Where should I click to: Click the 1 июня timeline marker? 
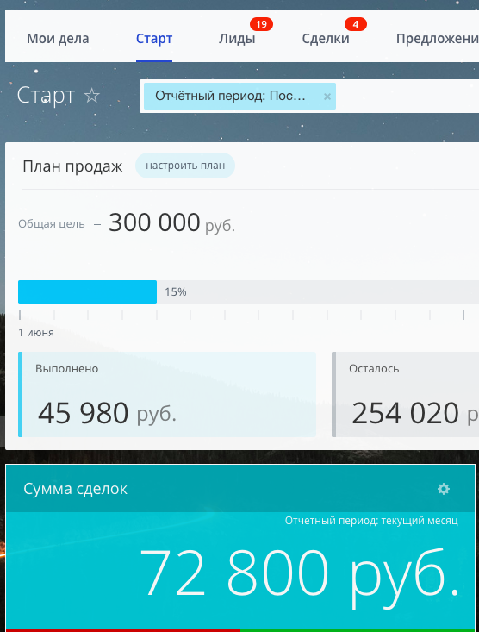(x=36, y=333)
